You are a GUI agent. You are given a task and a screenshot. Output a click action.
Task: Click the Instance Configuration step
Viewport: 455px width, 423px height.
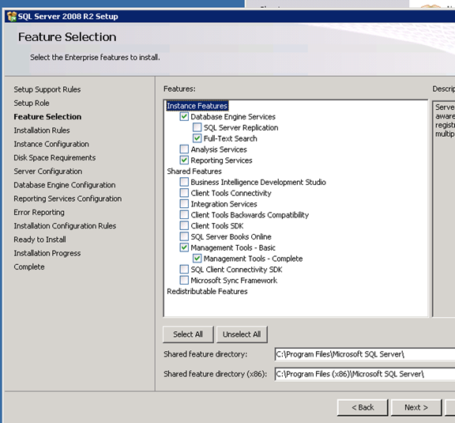(51, 144)
